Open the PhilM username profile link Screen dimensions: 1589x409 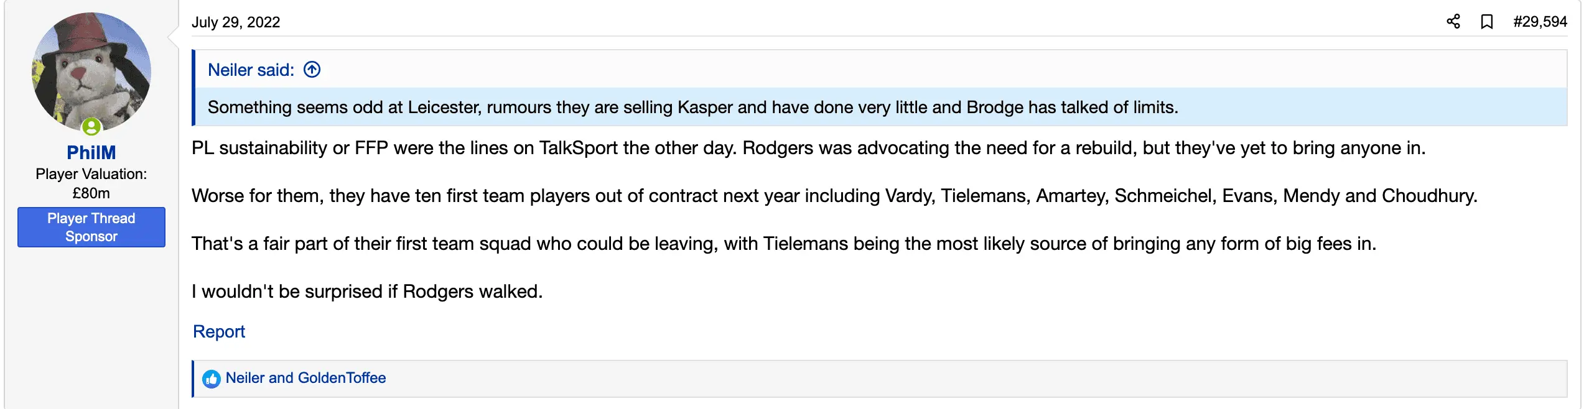pyautogui.click(x=91, y=152)
